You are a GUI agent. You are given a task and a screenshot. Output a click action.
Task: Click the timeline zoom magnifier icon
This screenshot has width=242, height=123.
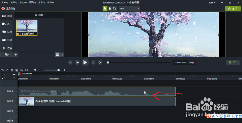(35, 70)
